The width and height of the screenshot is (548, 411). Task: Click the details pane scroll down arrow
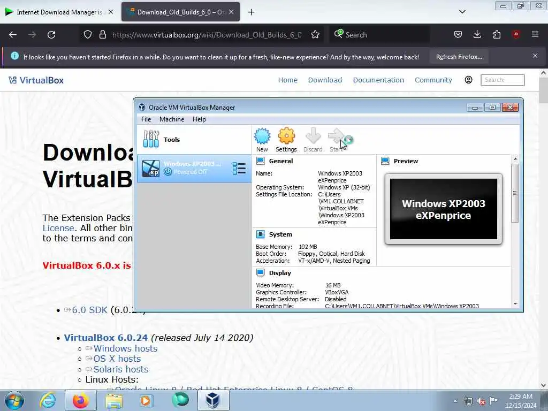pyautogui.click(x=515, y=304)
